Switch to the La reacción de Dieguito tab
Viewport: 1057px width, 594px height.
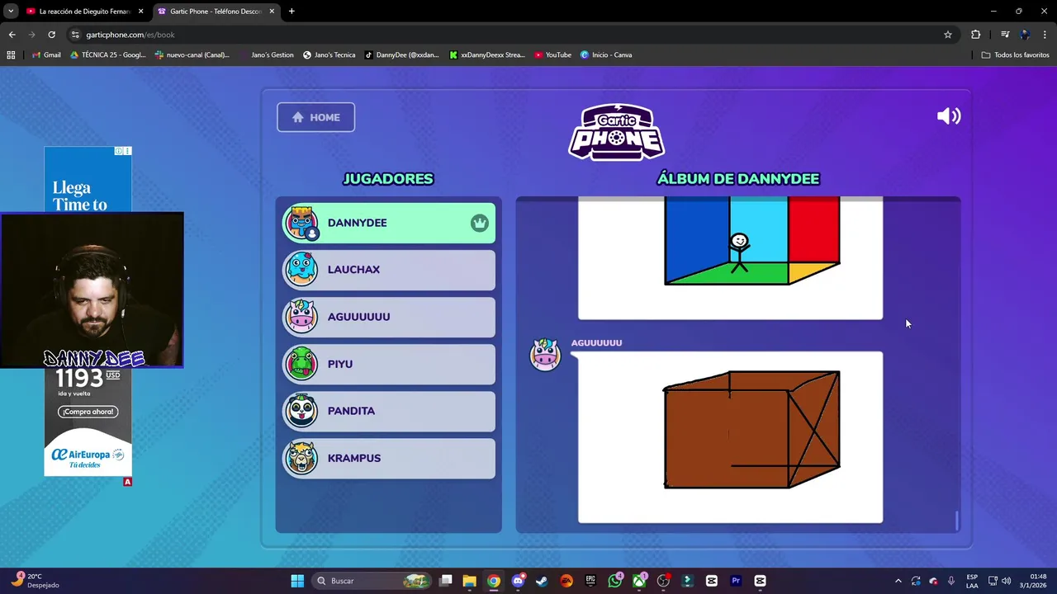[84, 12]
